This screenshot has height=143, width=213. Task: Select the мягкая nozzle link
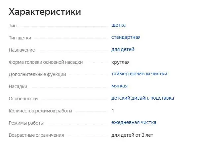point(119,86)
